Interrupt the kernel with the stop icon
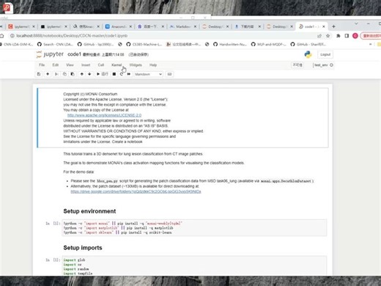Image resolution: width=381 pixels, height=286 pixels. 114,74
